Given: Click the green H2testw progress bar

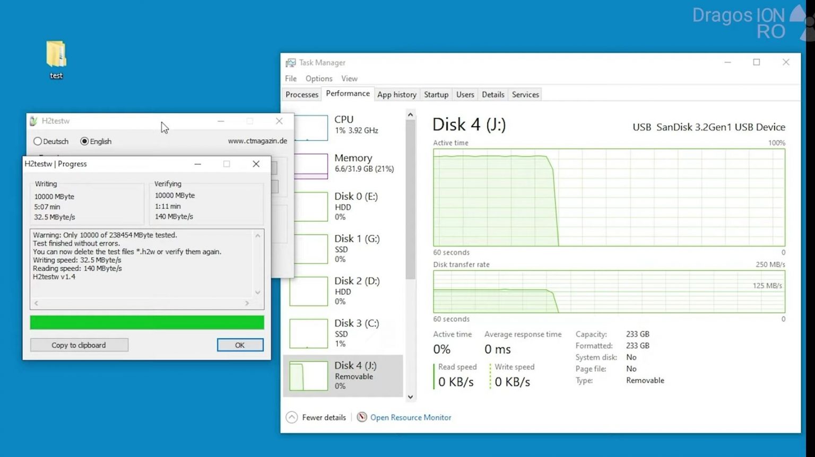Looking at the screenshot, I should click(x=147, y=322).
